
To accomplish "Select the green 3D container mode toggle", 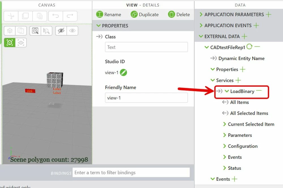I will pyautogui.click(x=10, y=42).
